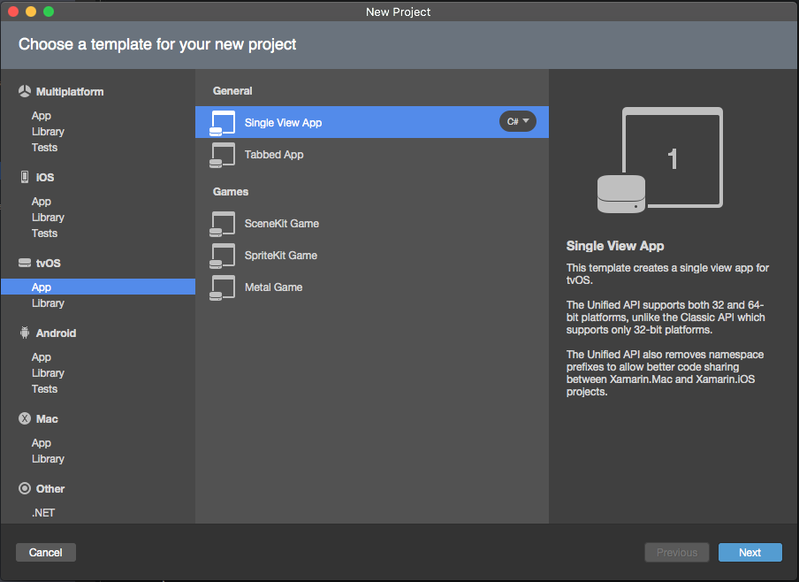Image resolution: width=799 pixels, height=582 pixels.
Task: Click the Next button
Action: click(750, 552)
